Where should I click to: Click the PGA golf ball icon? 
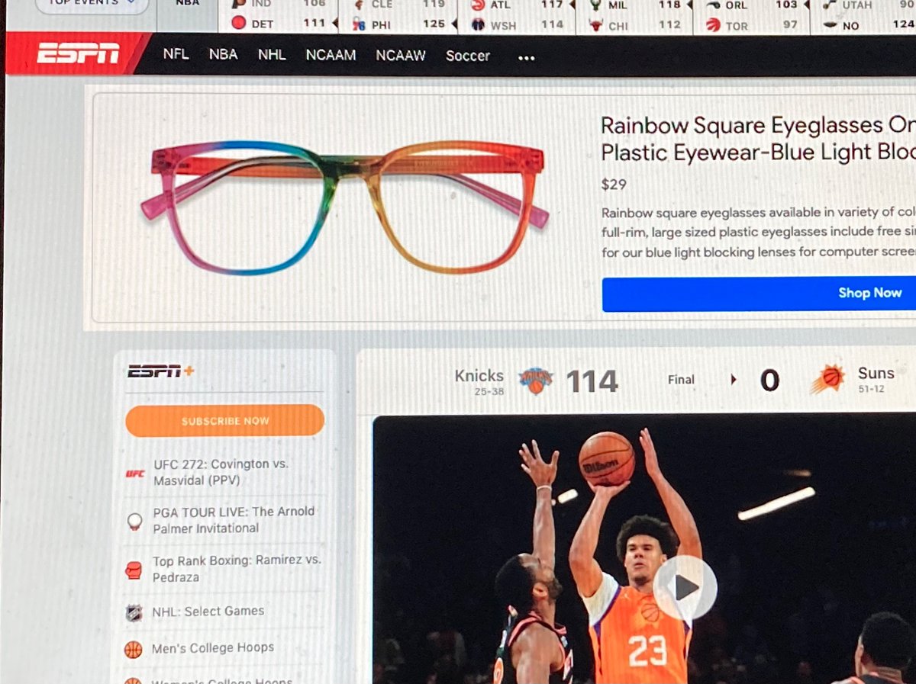coord(134,522)
